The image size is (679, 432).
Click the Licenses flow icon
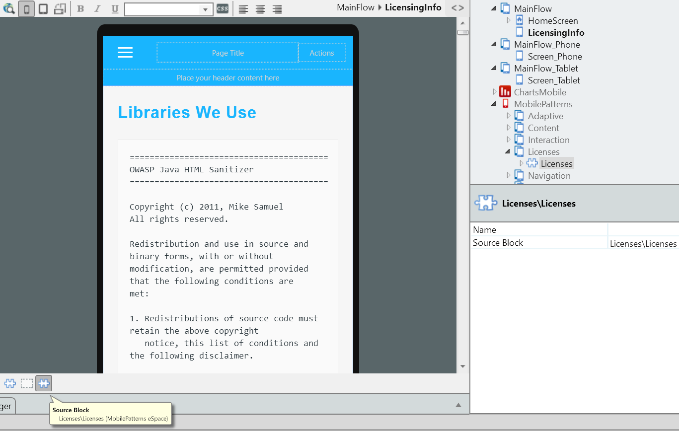[519, 151]
